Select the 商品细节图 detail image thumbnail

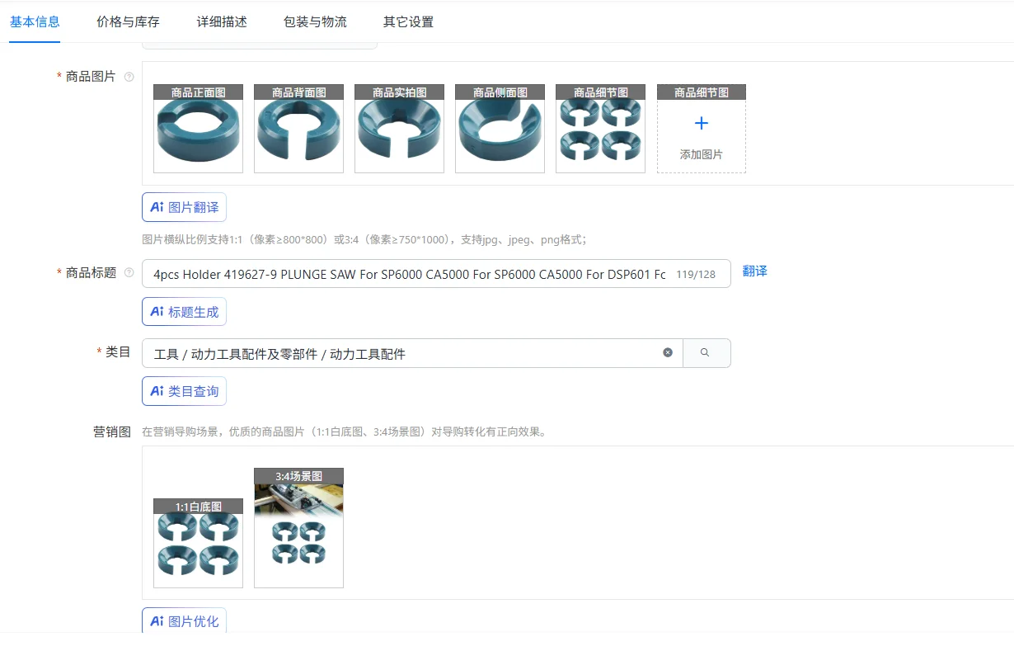[x=600, y=128]
